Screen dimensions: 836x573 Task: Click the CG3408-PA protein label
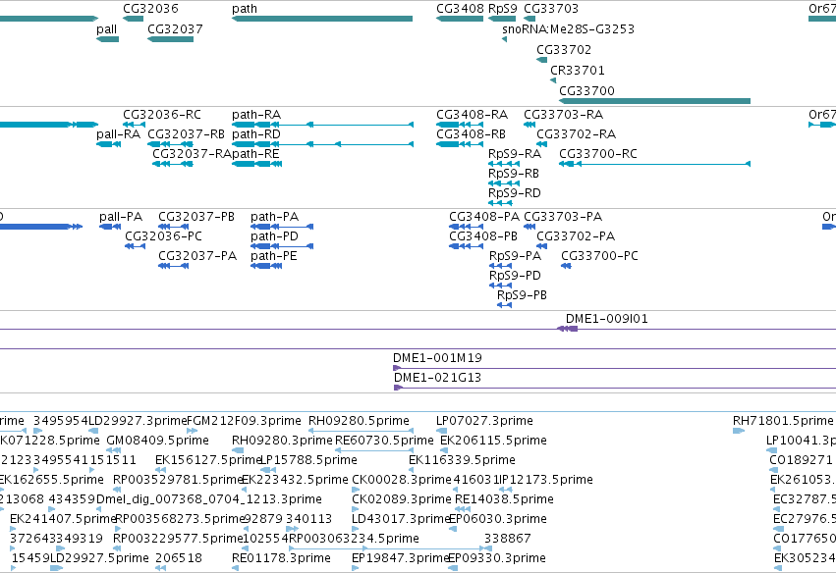point(484,217)
